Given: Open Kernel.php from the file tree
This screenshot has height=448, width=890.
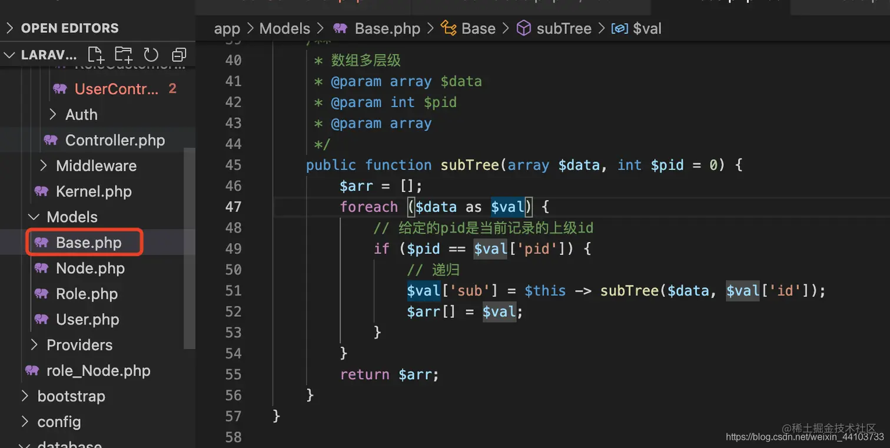Looking at the screenshot, I should tap(94, 191).
